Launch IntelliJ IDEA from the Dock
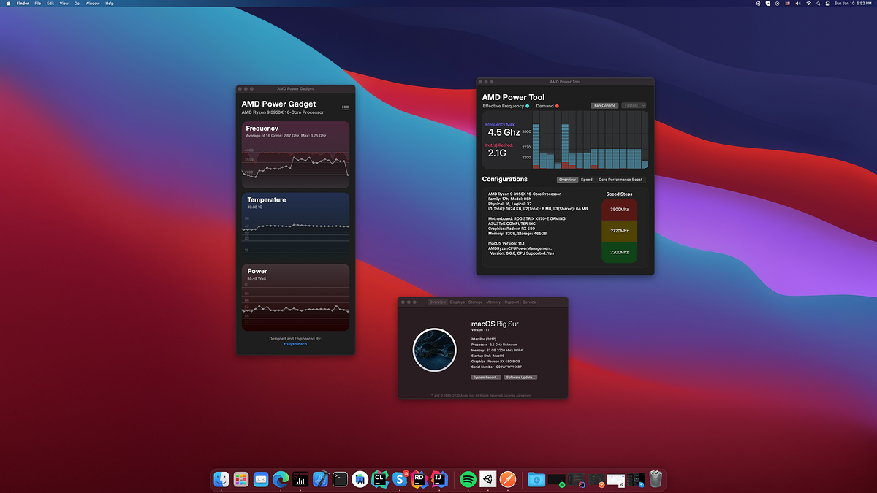 [438, 479]
